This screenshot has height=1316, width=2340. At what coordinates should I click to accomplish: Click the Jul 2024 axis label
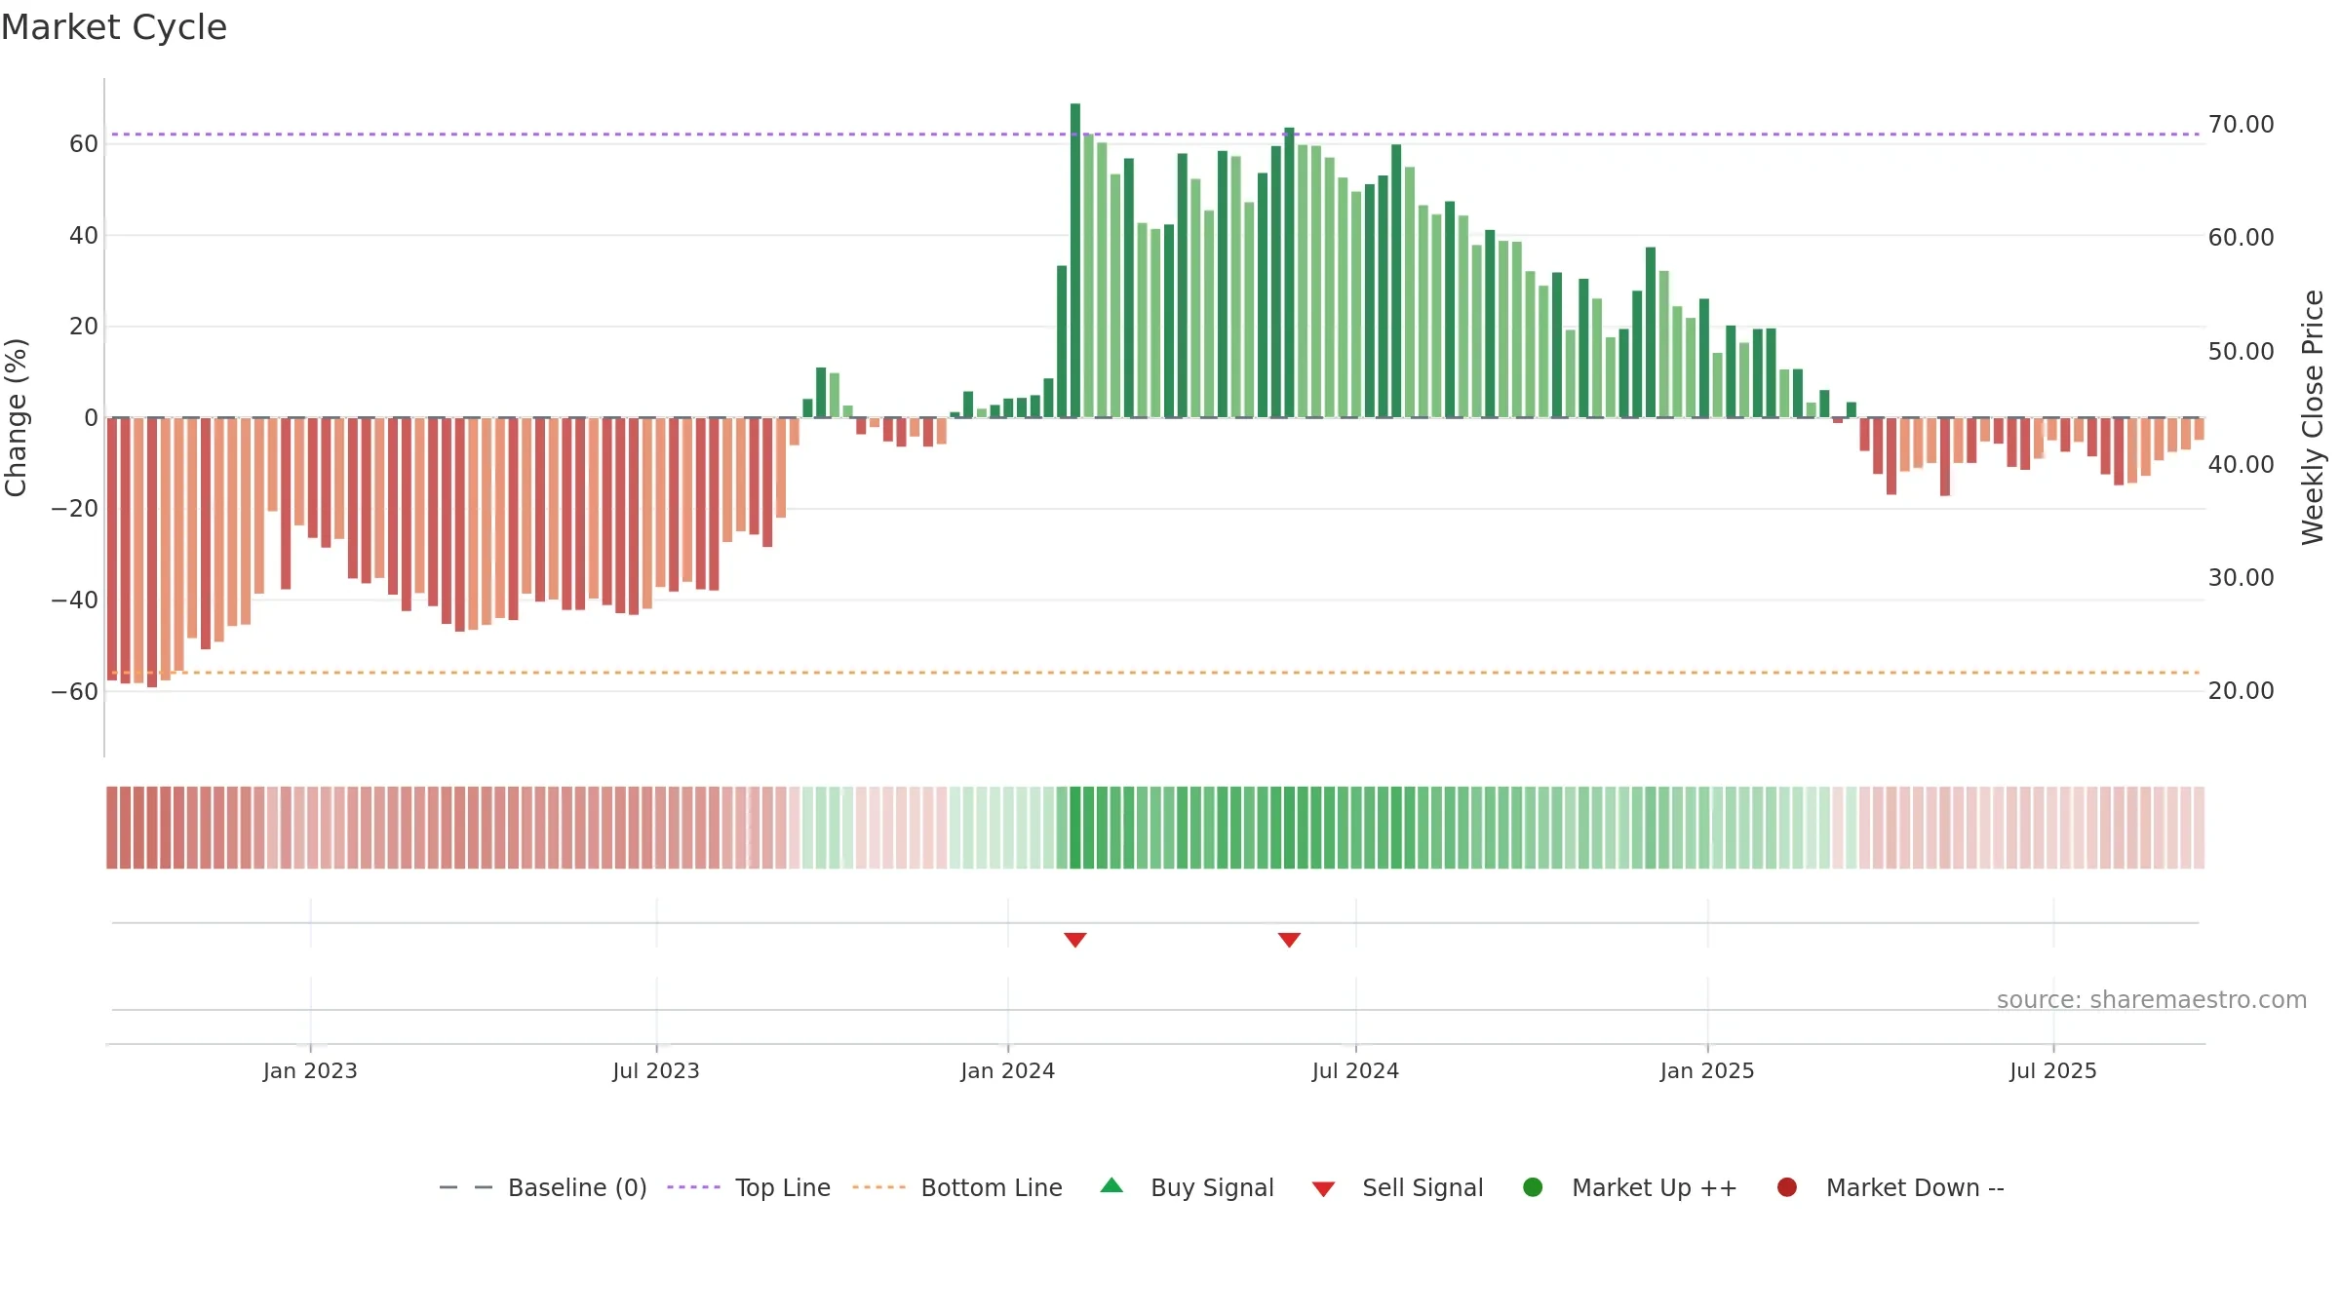[x=1355, y=1070]
